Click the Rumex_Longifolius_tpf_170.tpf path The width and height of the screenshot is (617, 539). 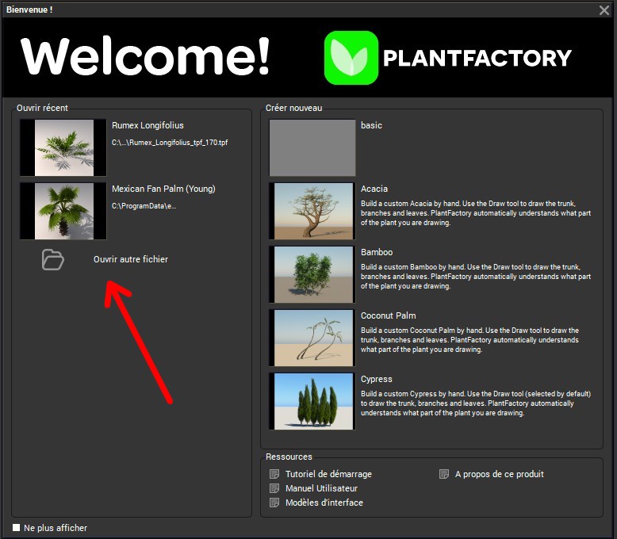click(170, 143)
